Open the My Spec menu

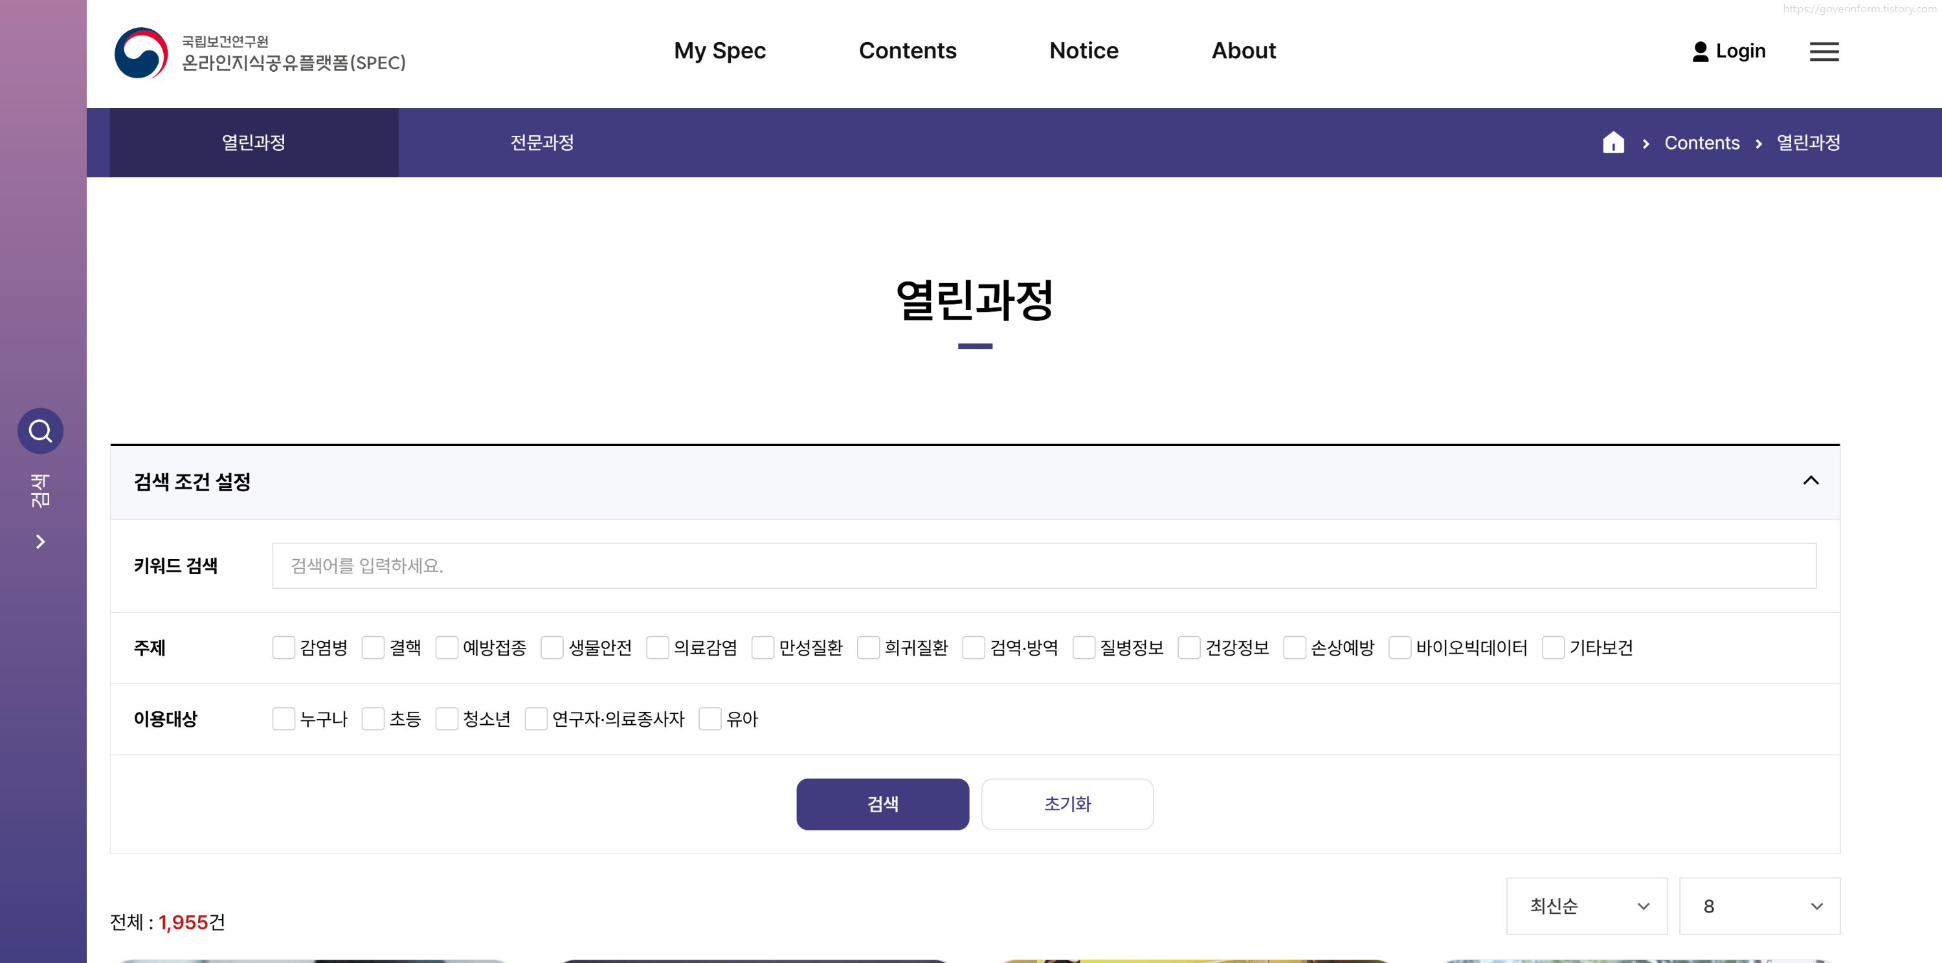tap(719, 50)
